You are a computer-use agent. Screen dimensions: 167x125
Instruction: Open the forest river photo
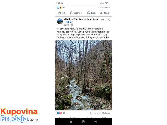click(x=83, y=75)
